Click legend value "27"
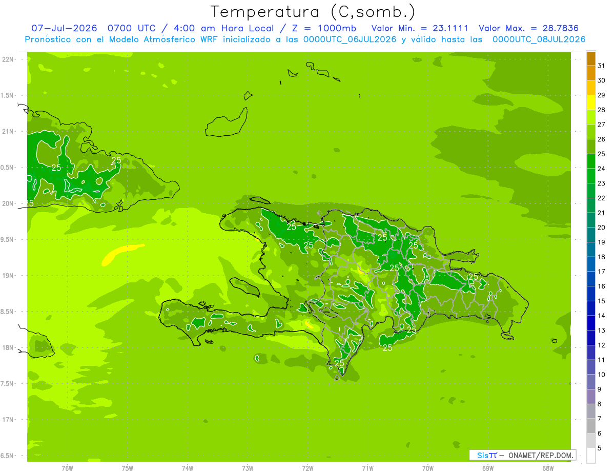 (602, 125)
